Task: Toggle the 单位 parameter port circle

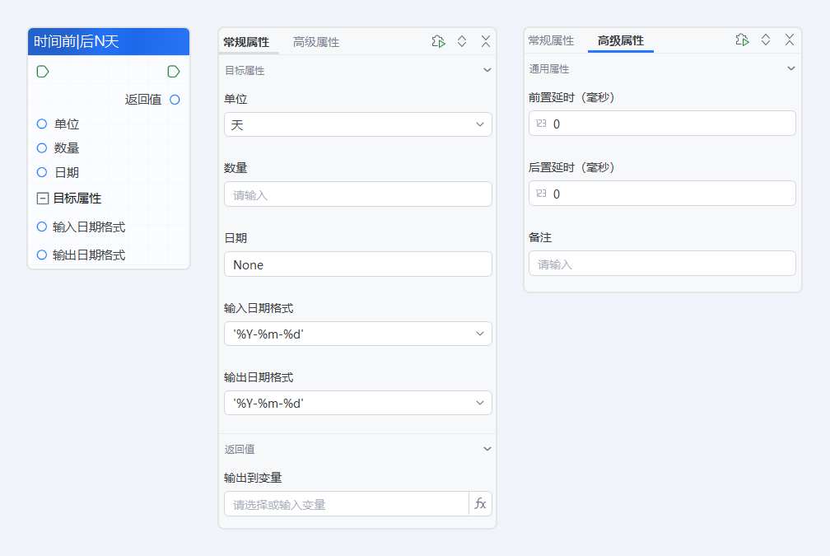Action: coord(41,124)
